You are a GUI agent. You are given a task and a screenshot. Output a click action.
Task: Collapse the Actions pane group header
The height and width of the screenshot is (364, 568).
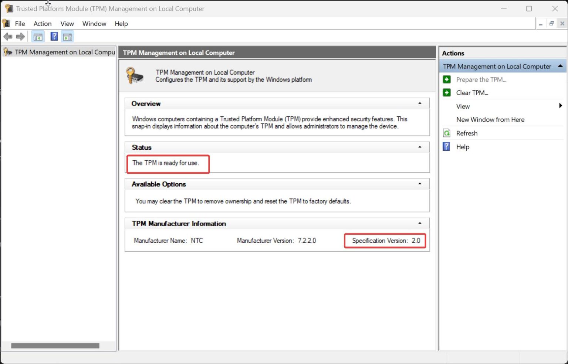560,67
